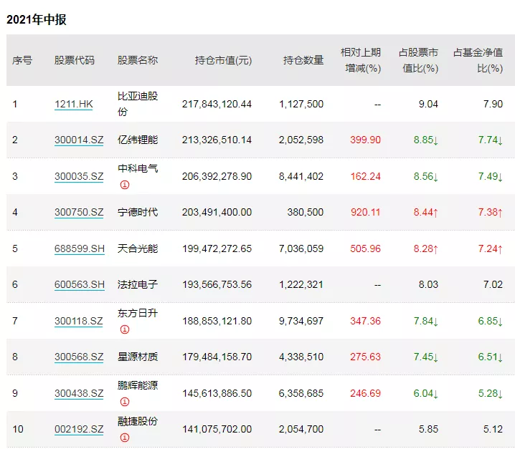Follow the 300750.SZ code link
Viewport: 515px width, 449px height.
click(79, 213)
